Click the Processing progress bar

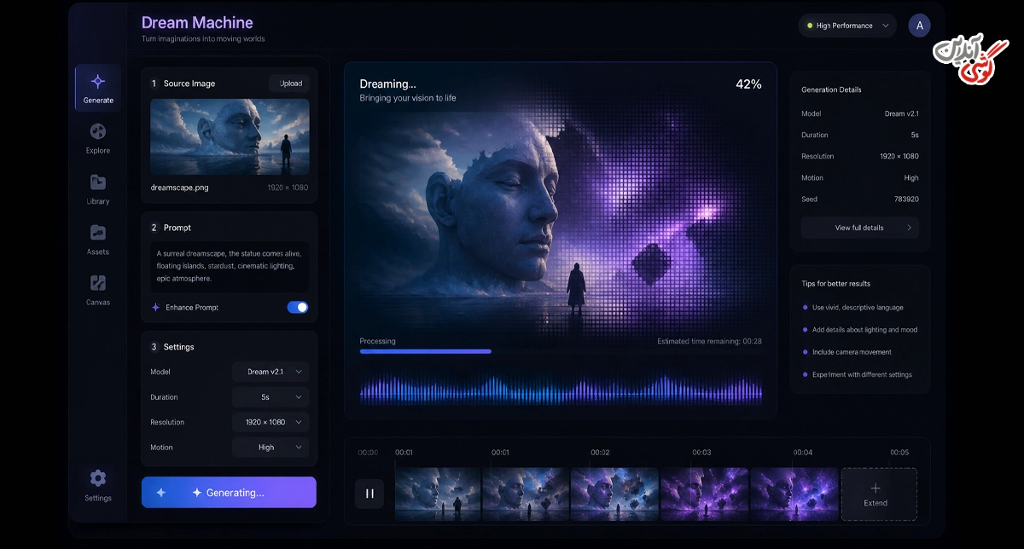[561, 351]
